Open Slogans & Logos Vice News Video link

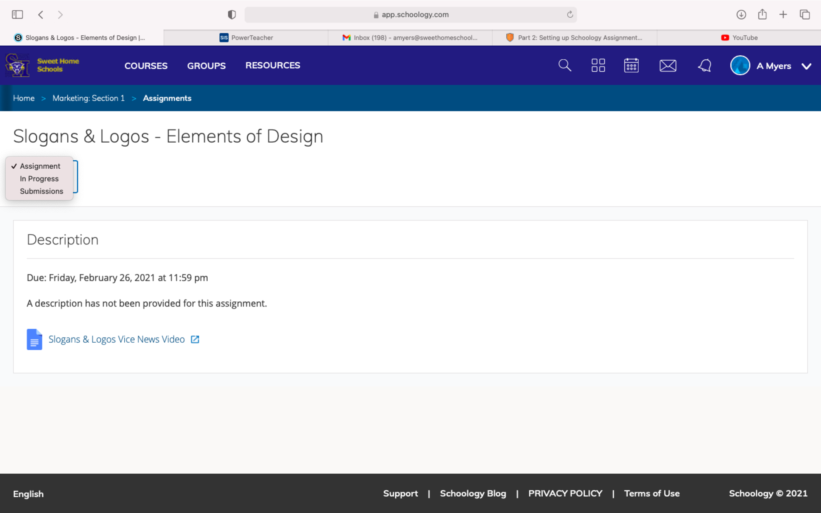(x=116, y=339)
